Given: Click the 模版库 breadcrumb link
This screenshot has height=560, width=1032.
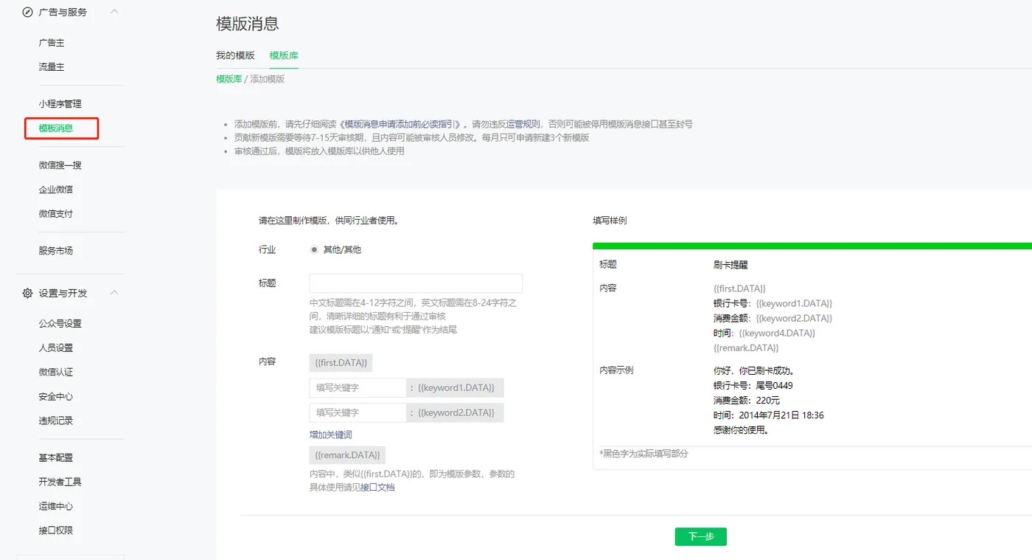Looking at the screenshot, I should click(x=229, y=79).
